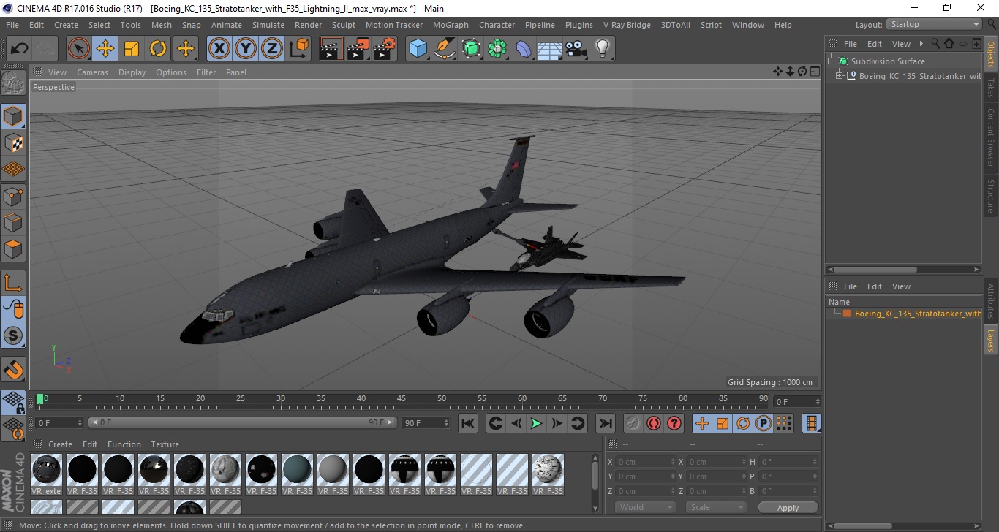Select the Move tool

105,49
